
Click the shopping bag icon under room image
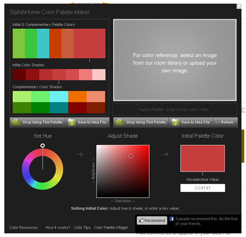point(119,122)
